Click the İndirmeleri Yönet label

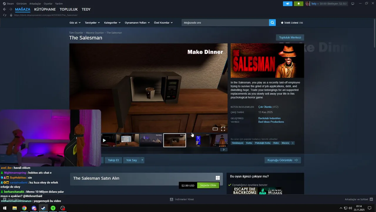point(184,199)
